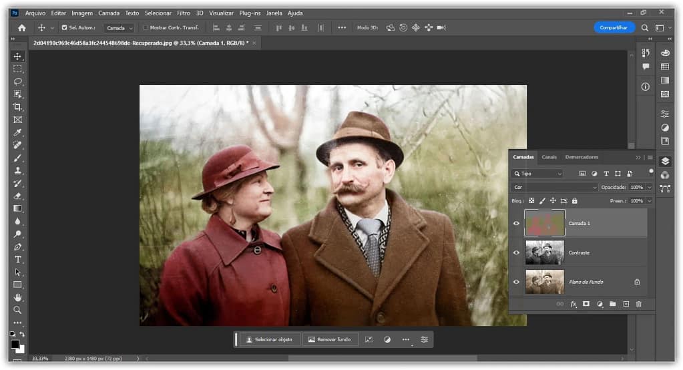Create a new layer with plus icon

click(x=626, y=304)
